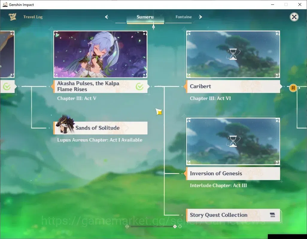Click the Travel Log title text
Viewport: 307px width, 239px height.
coord(33,17)
